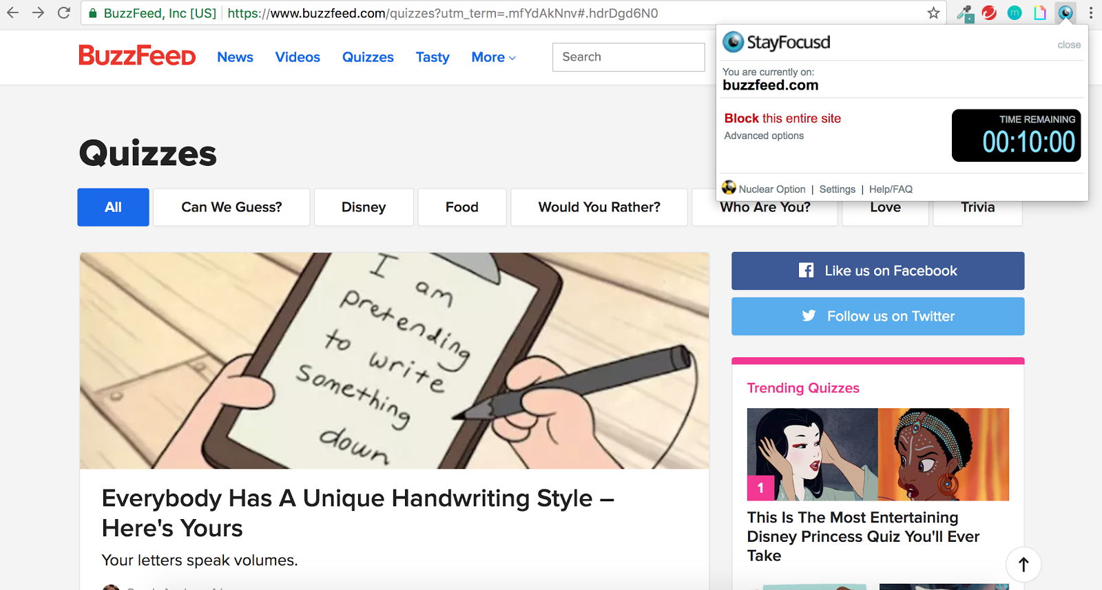The height and width of the screenshot is (590, 1102).
Task: Bookmark this page with the star icon
Action: click(x=933, y=13)
